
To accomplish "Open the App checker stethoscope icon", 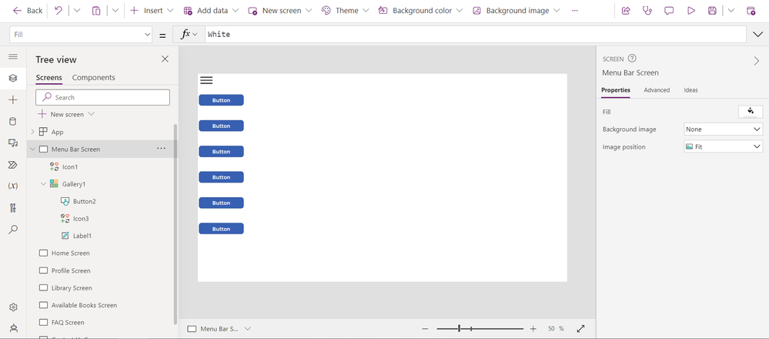I will click(647, 10).
